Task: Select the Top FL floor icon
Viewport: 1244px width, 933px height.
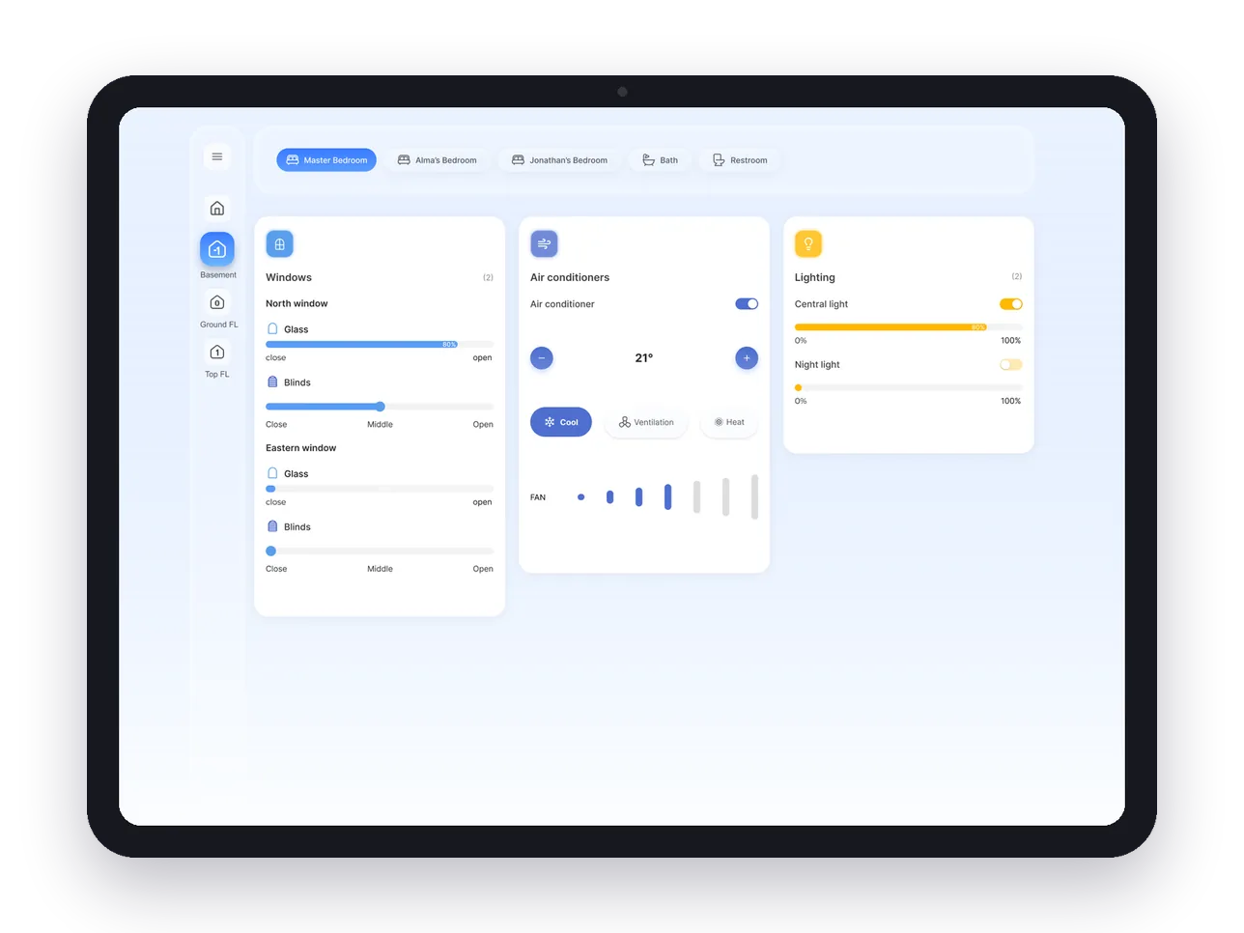Action: 217,352
